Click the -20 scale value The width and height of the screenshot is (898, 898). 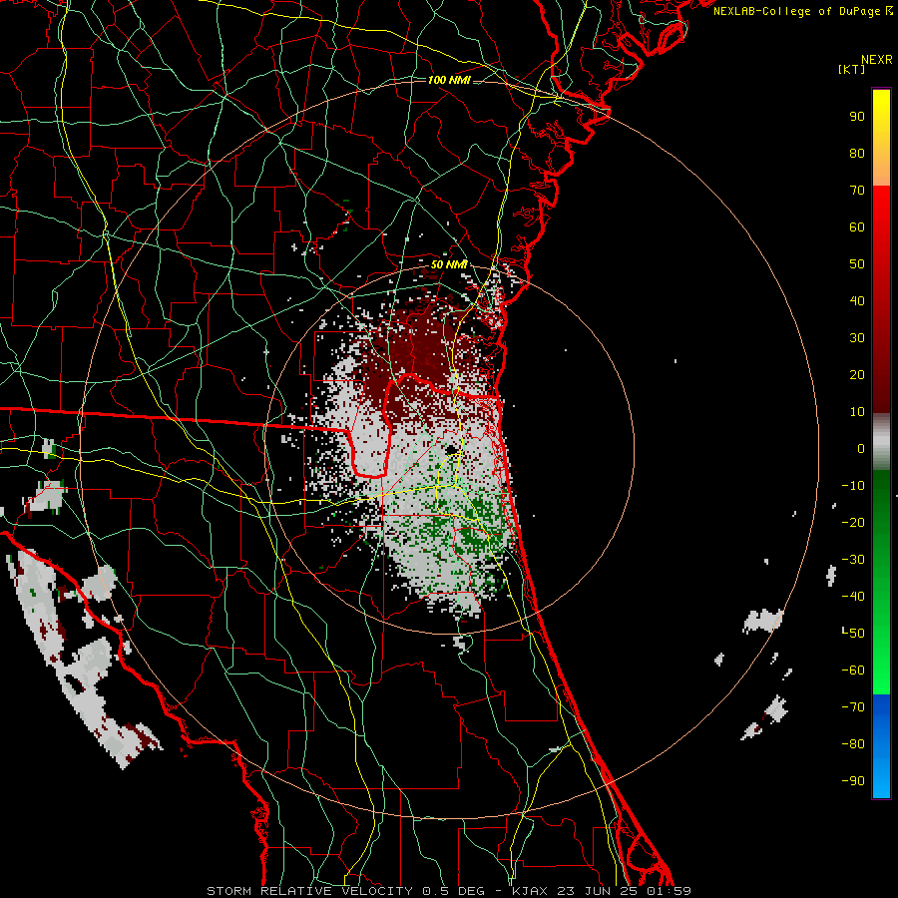(x=853, y=523)
